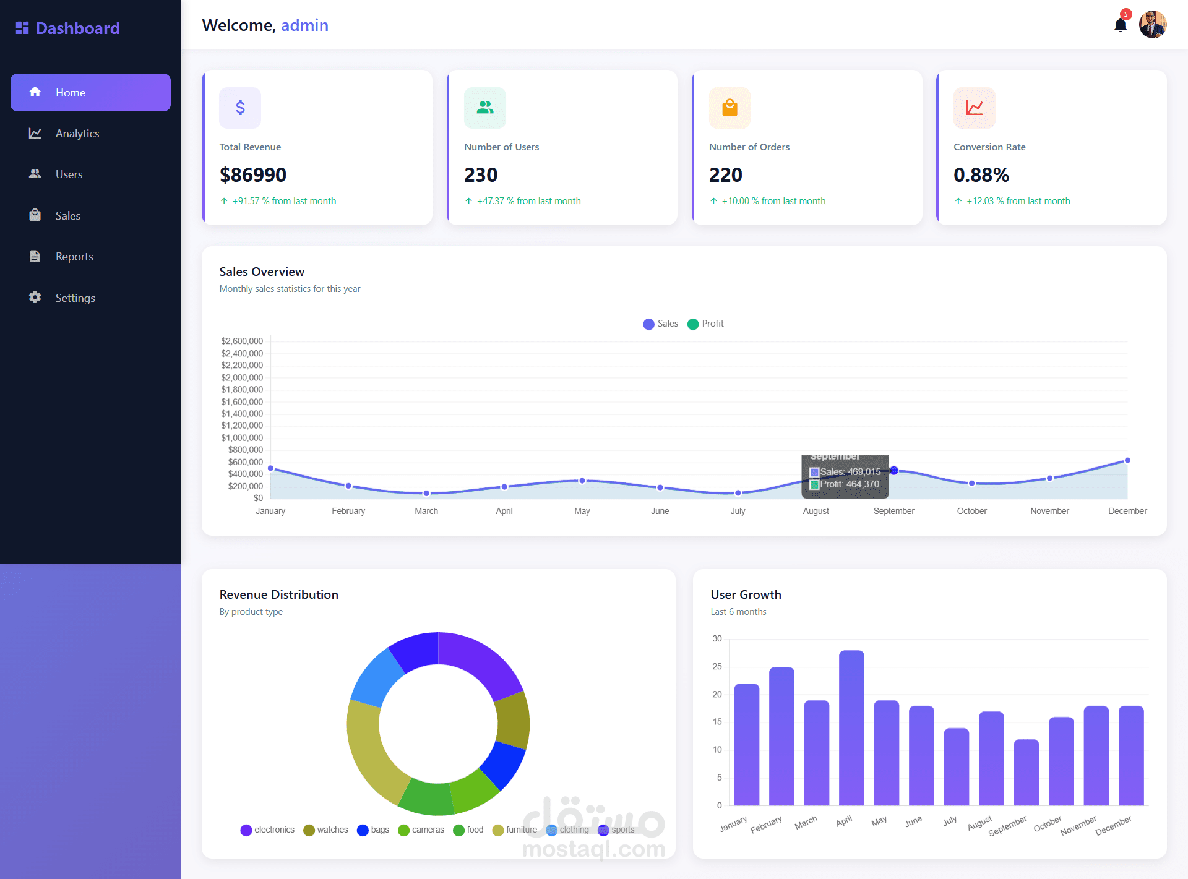This screenshot has width=1188, height=879.
Task: Go to the Analytics menu item
Action: (x=90, y=133)
